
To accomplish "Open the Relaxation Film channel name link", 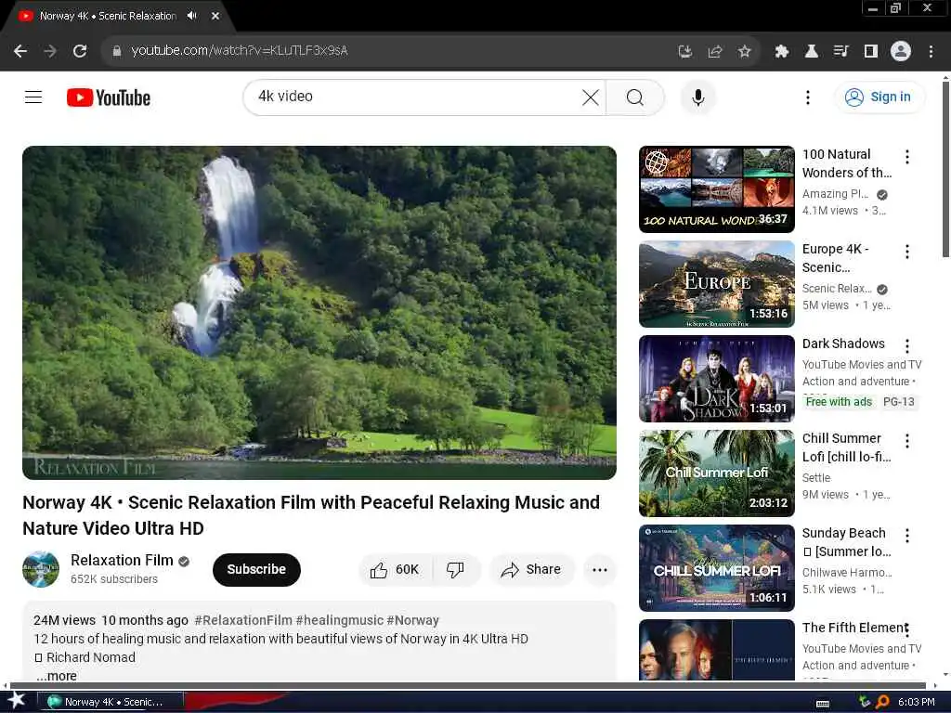I will (122, 560).
